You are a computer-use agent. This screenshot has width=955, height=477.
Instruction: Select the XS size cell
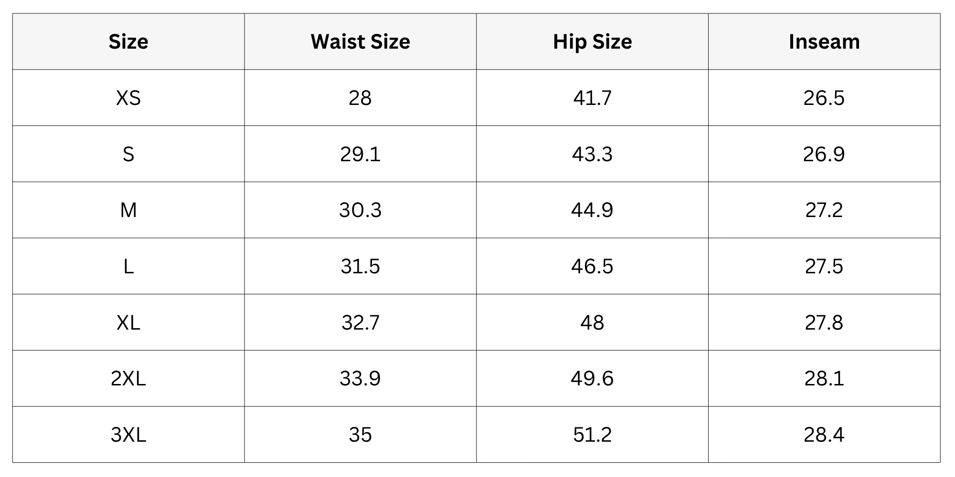128,98
